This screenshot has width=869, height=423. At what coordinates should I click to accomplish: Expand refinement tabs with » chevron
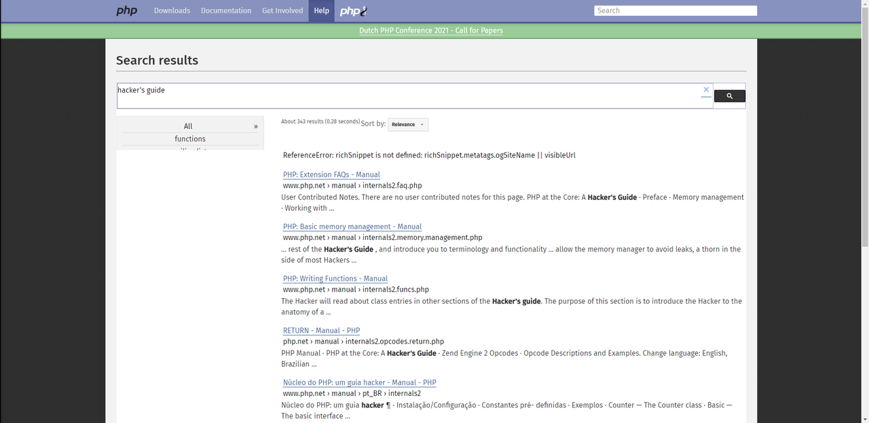(256, 126)
